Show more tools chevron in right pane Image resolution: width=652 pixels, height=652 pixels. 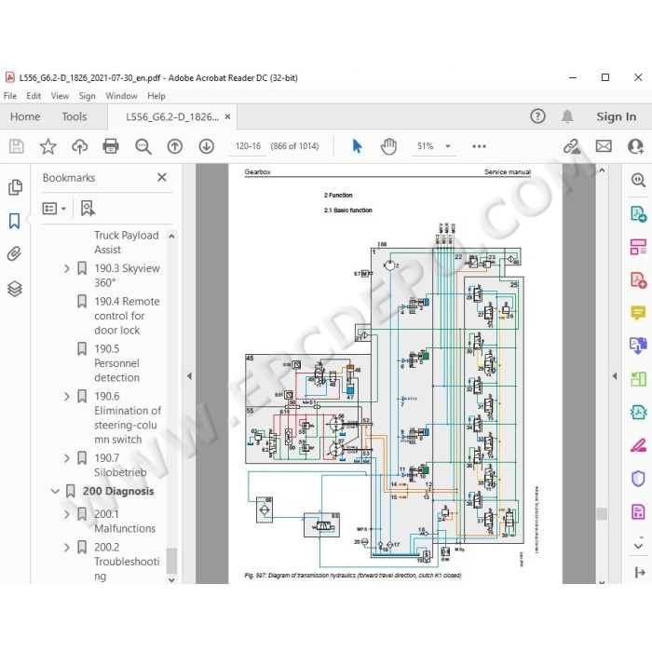(x=638, y=545)
